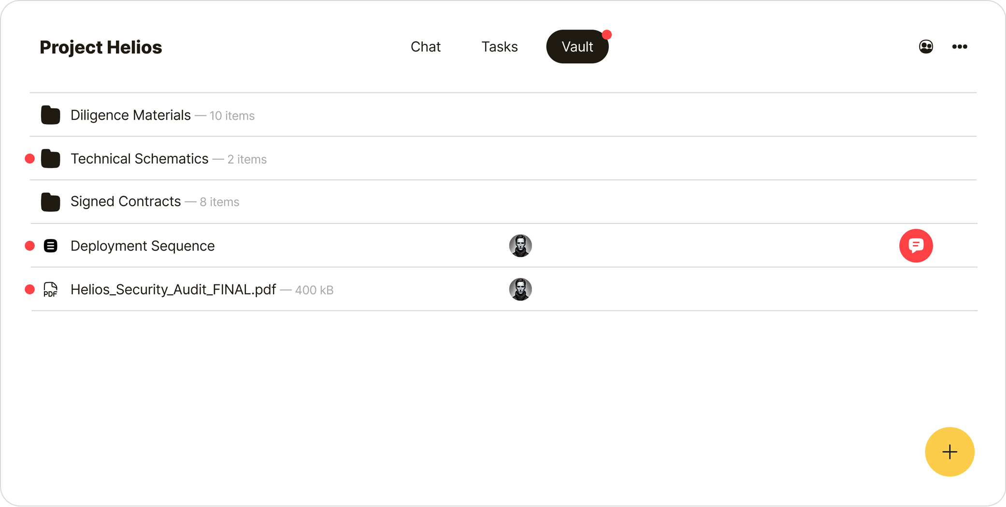This screenshot has height=507, width=1006.
Task: Switch to the Chat tab
Action: click(x=425, y=47)
